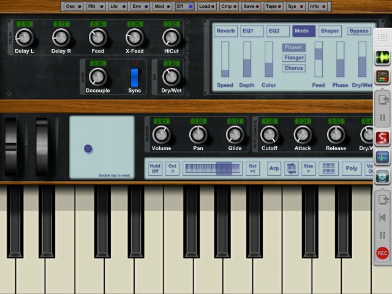Toggle Hold Off button
The width and height of the screenshot is (392, 294).
(155, 168)
